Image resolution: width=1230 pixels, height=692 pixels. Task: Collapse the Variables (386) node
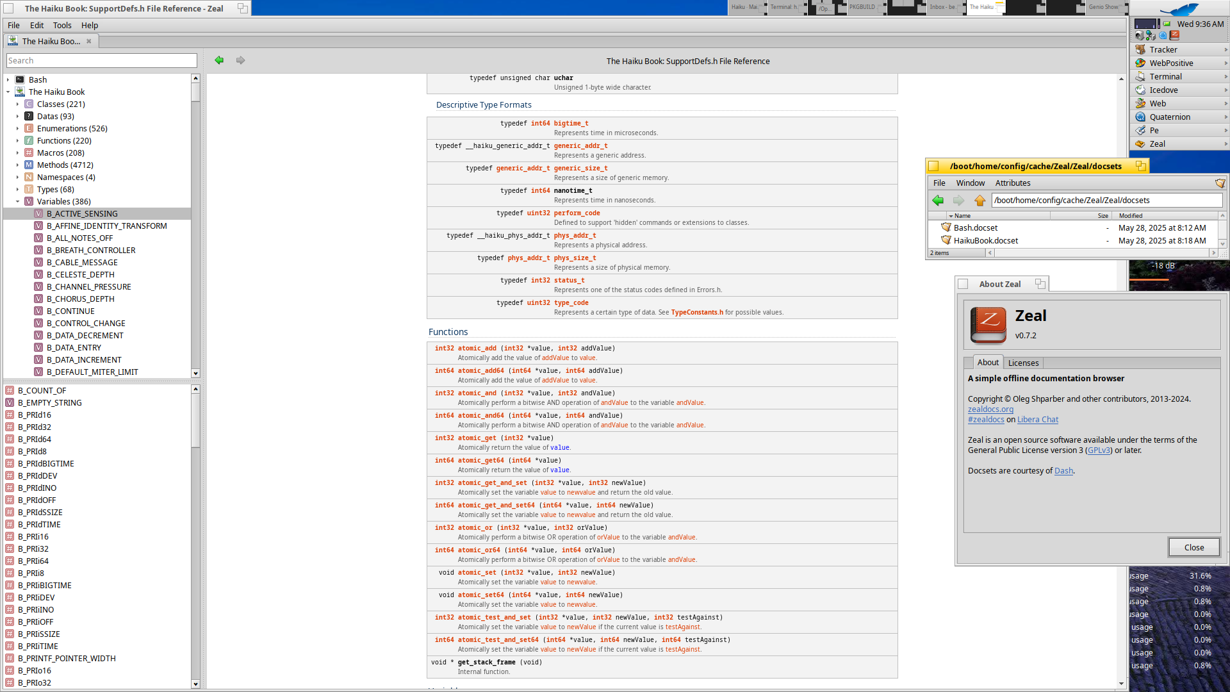pos(17,202)
